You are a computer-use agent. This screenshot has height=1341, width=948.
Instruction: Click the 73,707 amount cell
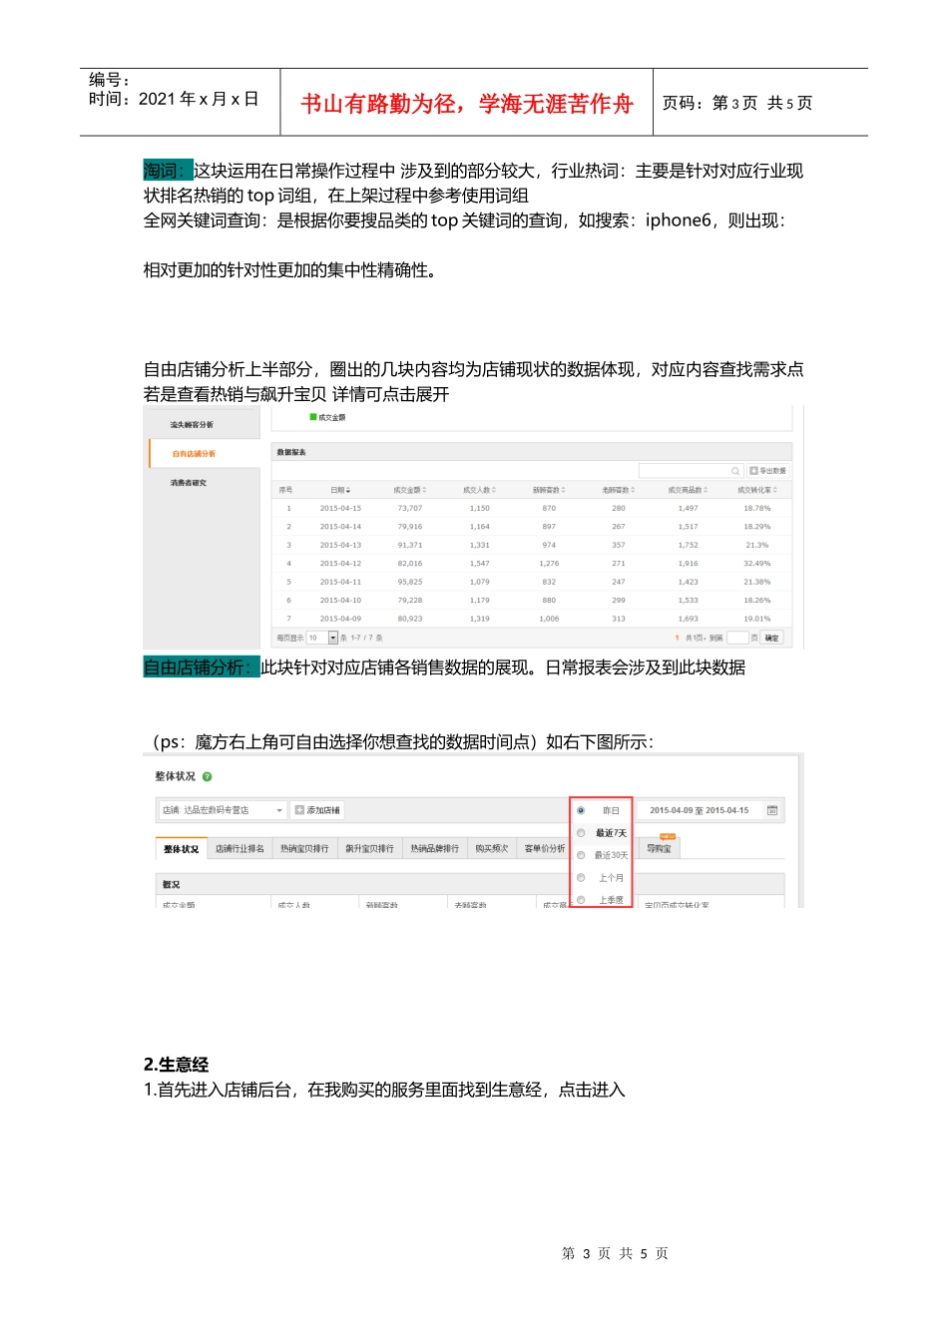click(x=410, y=508)
